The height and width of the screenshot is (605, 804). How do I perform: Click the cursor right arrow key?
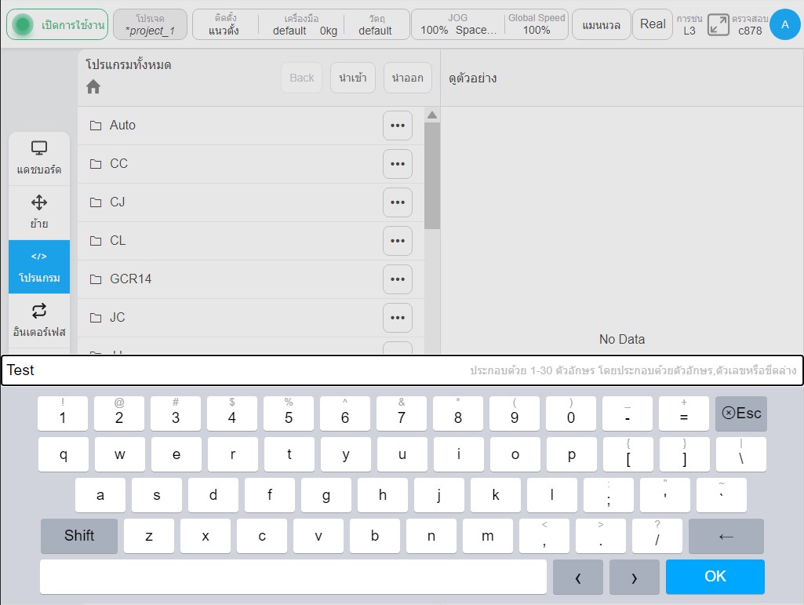tap(635, 577)
